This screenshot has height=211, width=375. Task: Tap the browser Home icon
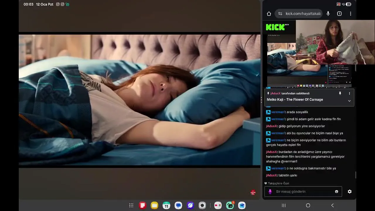coord(269,13)
